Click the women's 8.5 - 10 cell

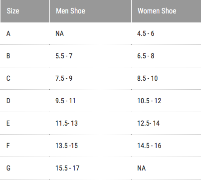[x=148, y=78]
